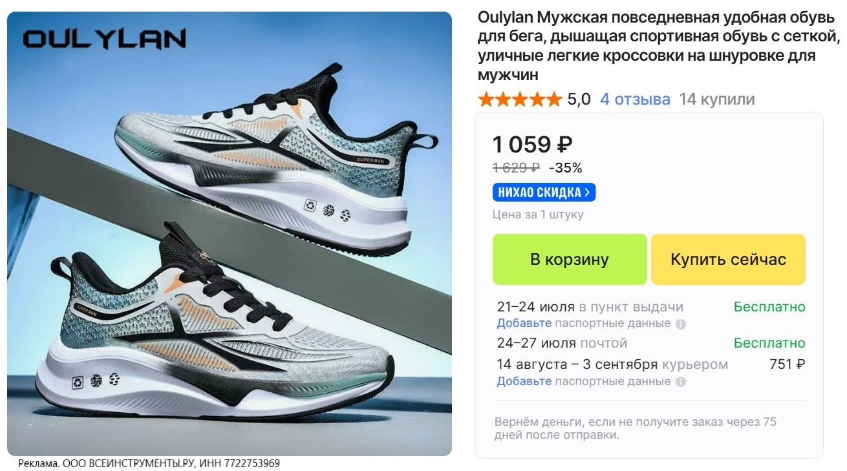Click the orange five-star rating icons

point(519,99)
